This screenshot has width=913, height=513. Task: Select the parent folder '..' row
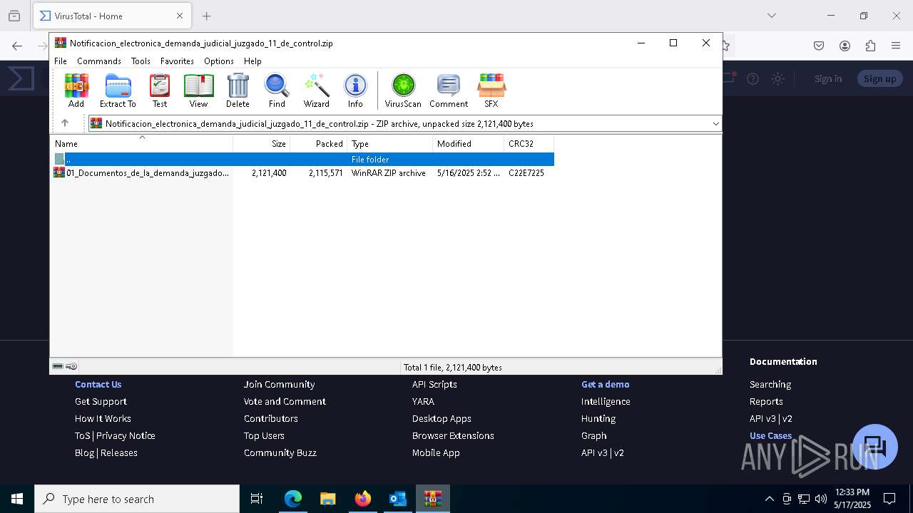[x=302, y=159]
